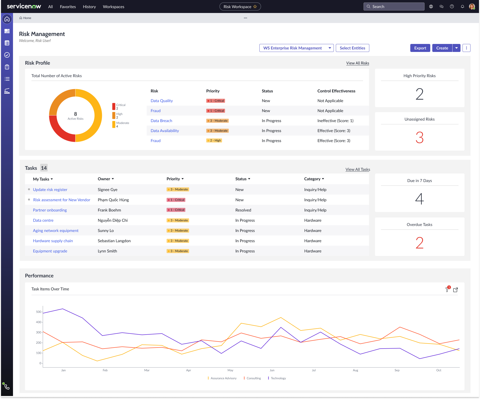
Task: Expand the Priority column filter in Tasks
Action: point(183,179)
